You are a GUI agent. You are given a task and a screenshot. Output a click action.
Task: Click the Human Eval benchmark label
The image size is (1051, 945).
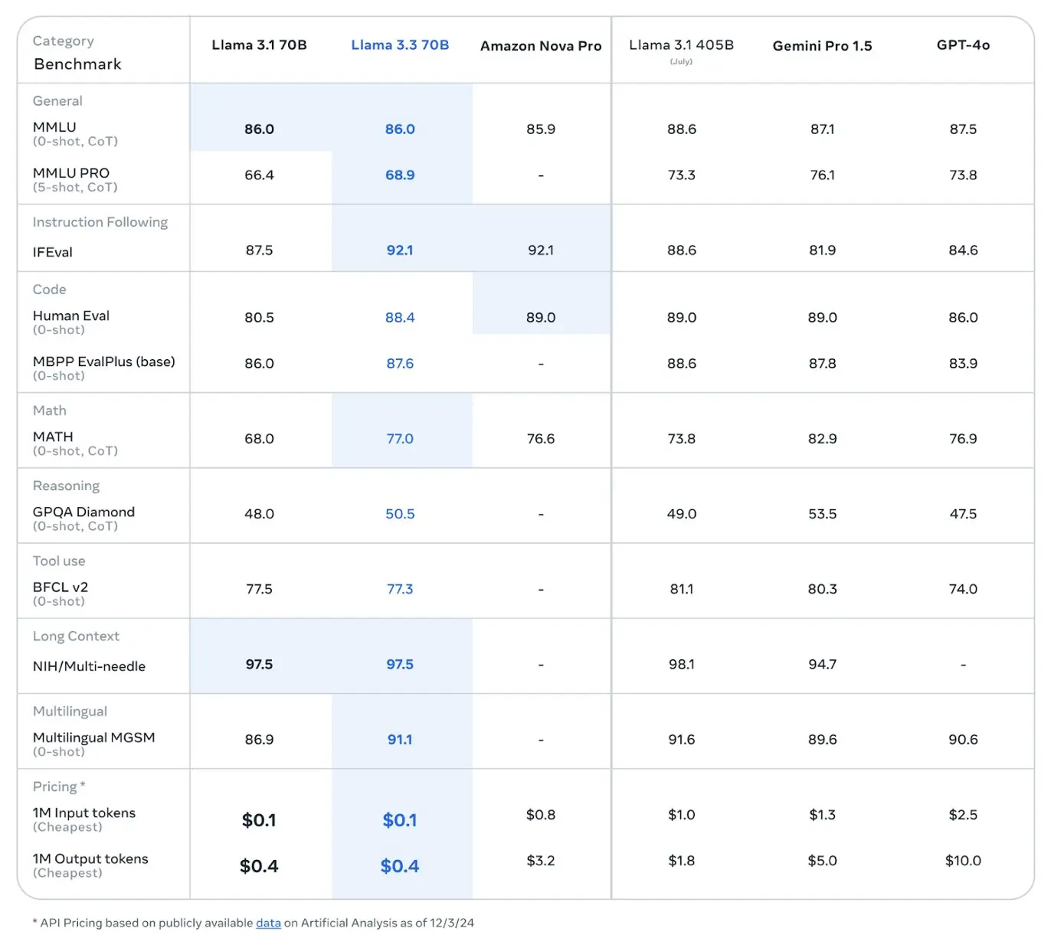(x=71, y=316)
